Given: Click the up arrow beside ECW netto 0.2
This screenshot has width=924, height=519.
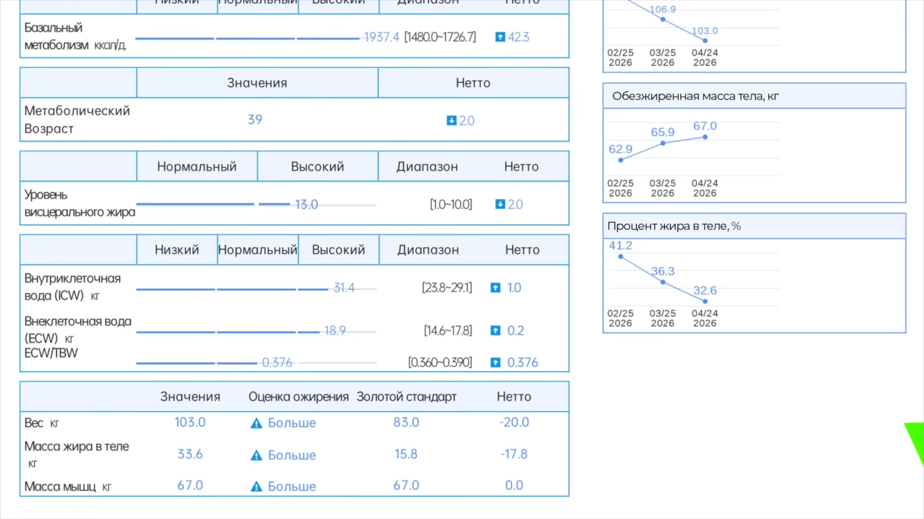Looking at the screenshot, I should point(495,331).
